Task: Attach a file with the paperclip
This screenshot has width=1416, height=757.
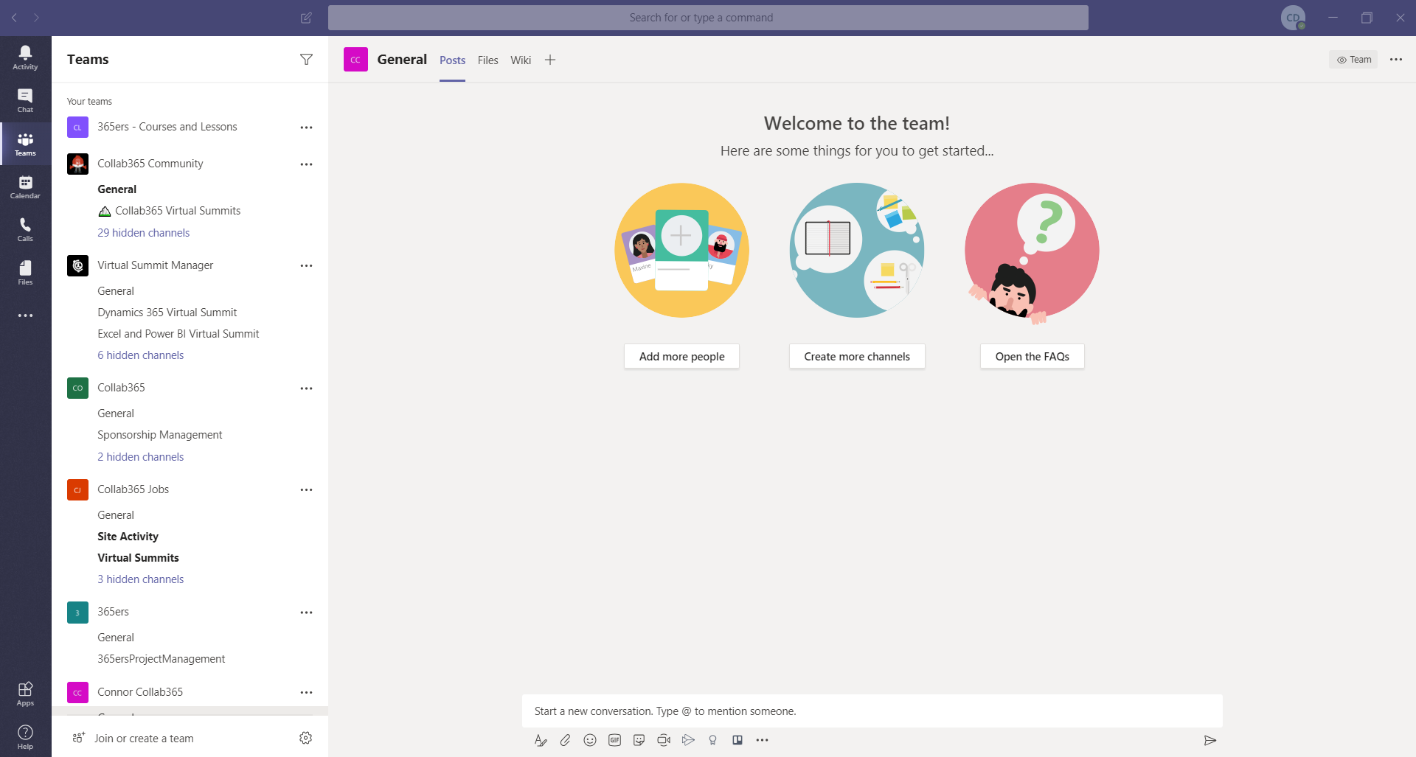Action: pos(565,740)
